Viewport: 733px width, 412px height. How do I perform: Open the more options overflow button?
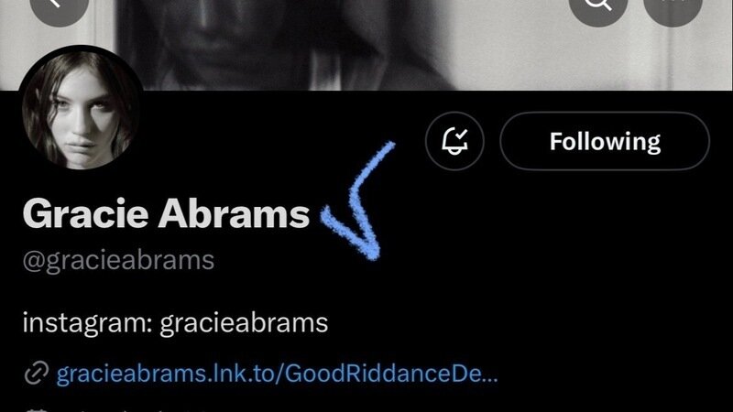(673, 5)
